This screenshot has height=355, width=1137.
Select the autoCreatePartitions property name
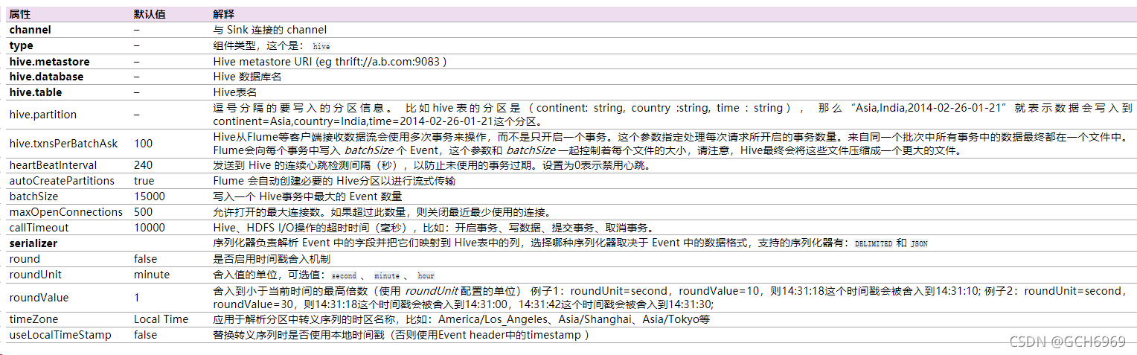coord(62,181)
